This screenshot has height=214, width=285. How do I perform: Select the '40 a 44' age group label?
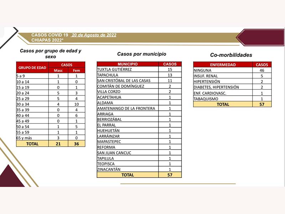(23, 115)
